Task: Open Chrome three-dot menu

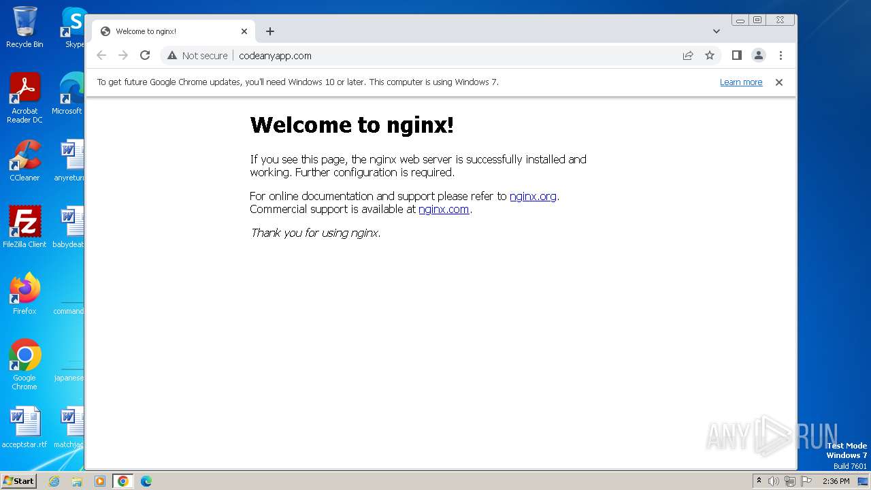Action: pos(780,56)
